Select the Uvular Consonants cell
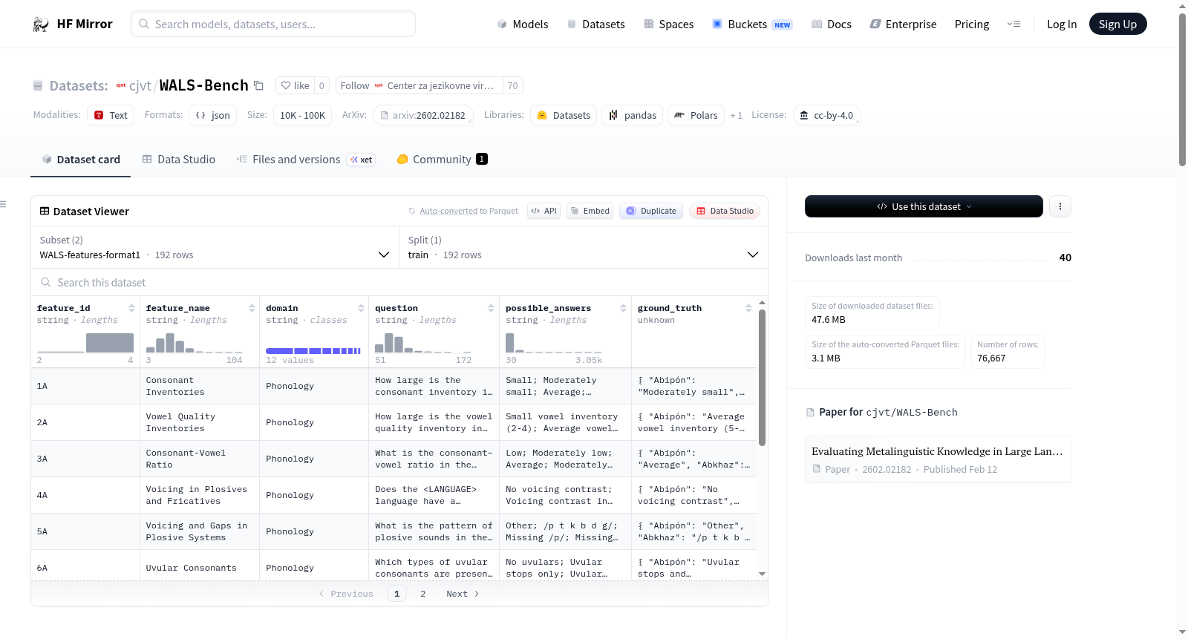 click(200, 568)
